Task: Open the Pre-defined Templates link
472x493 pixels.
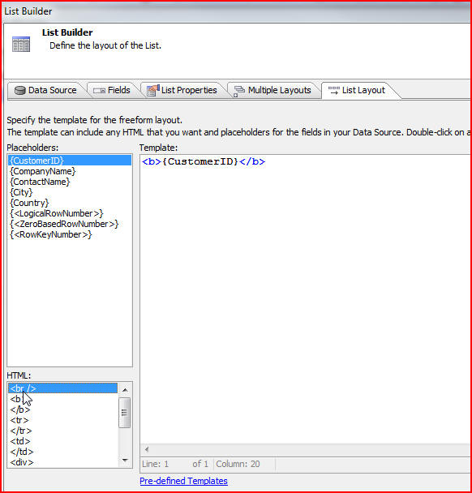Action: (183, 481)
